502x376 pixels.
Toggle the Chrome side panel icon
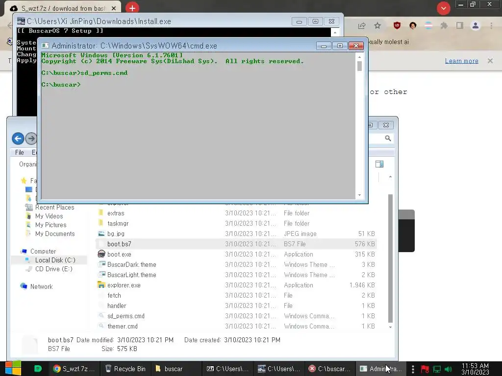(x=460, y=25)
